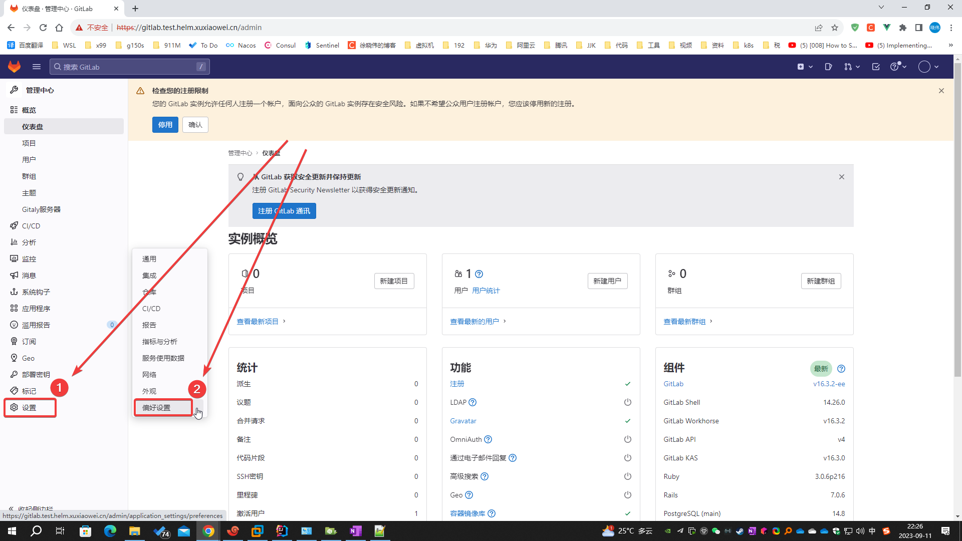Toggle the hamburger sidebar menu icon
Viewport: 962px width, 541px height.
tap(36, 67)
